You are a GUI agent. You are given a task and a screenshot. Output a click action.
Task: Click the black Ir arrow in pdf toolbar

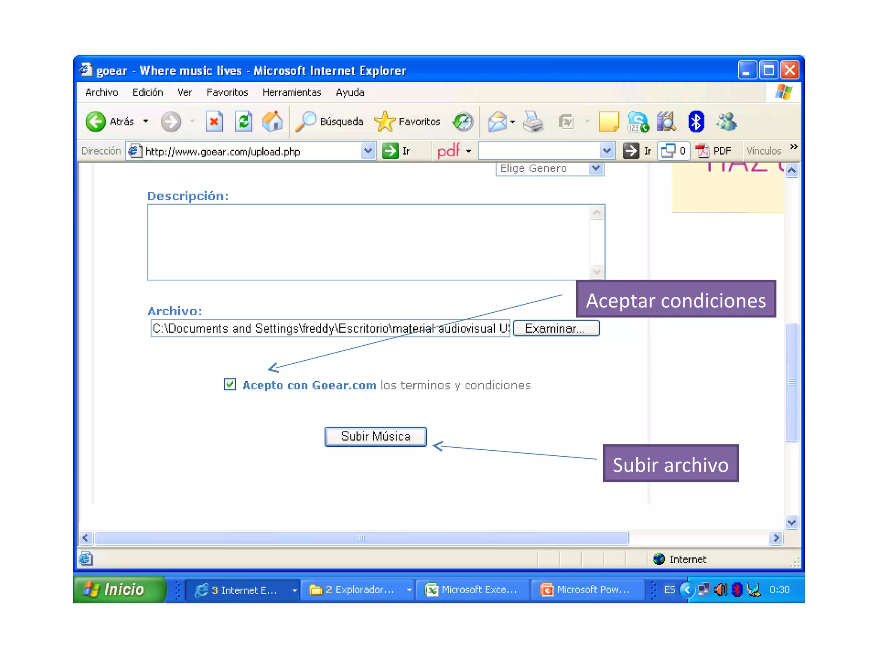(637, 151)
